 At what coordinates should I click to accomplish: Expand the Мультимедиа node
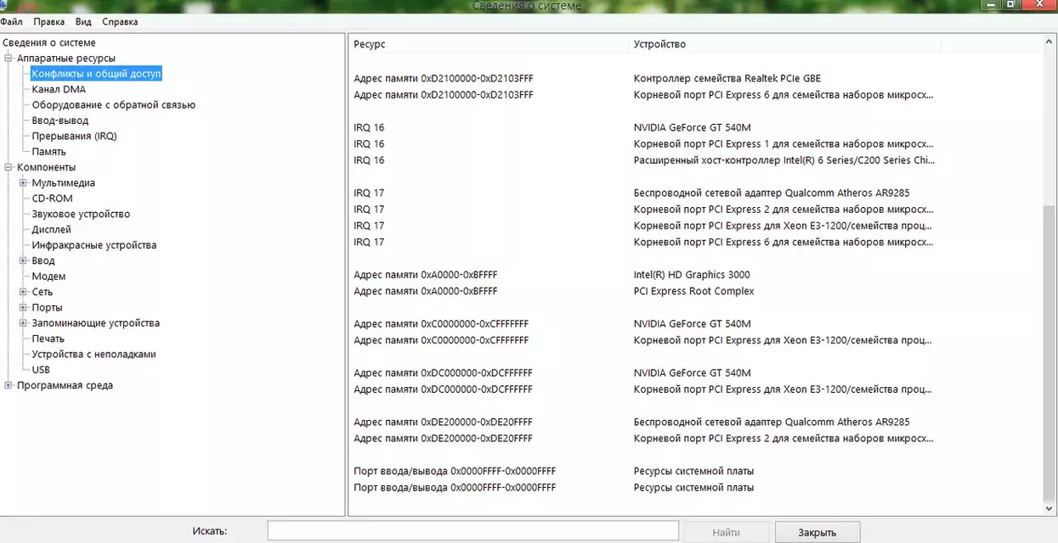[x=23, y=182]
